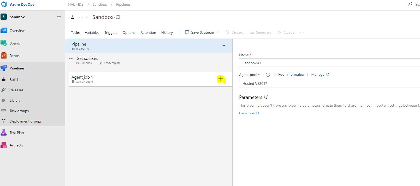The width and height of the screenshot is (420, 186).
Task: Open the toolbar more actions ellipsis
Action: point(302,33)
